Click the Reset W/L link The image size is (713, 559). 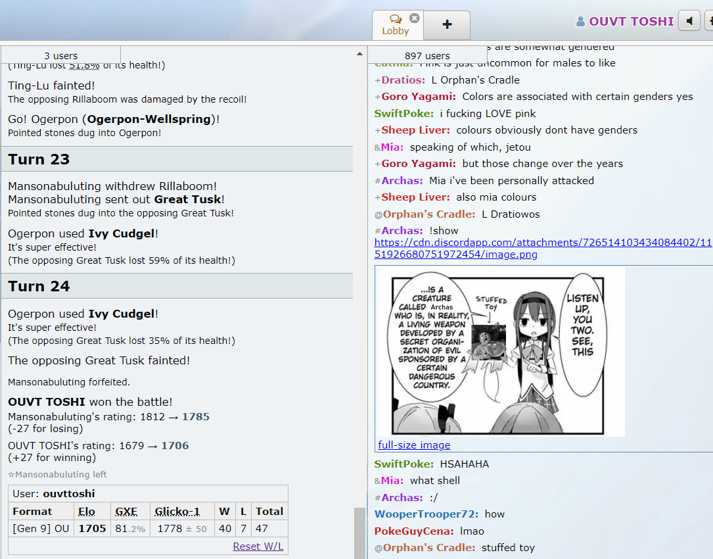pyautogui.click(x=258, y=547)
